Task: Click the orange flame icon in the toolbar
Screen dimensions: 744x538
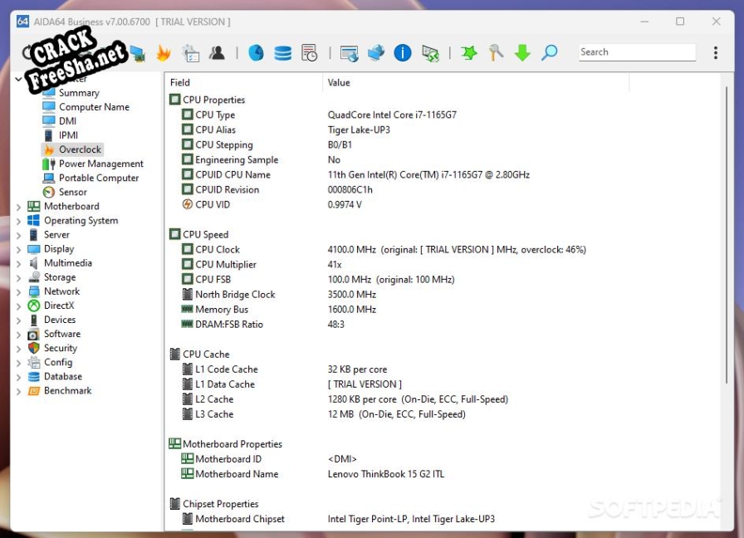Action: (x=164, y=53)
